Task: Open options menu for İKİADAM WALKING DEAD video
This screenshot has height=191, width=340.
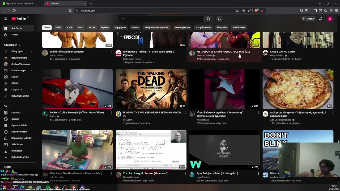Action: point(185,113)
